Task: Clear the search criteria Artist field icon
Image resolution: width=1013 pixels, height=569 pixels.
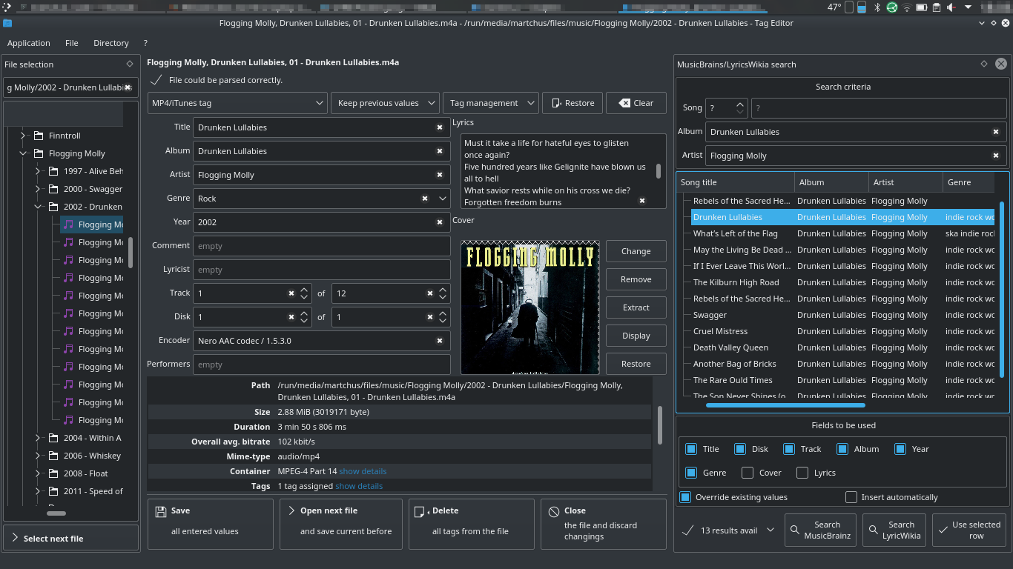Action: click(x=996, y=156)
